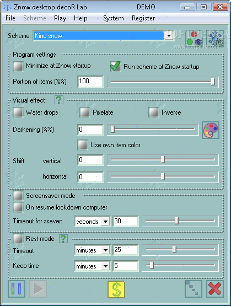This screenshot has width=231, height=306.
Task: Click the yellow dollar register icon
Action: pos(116,289)
